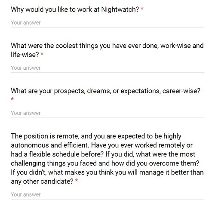215x206 pixels.
Task: Click the red asterisk after "any other candidate?"
Action: (77, 180)
